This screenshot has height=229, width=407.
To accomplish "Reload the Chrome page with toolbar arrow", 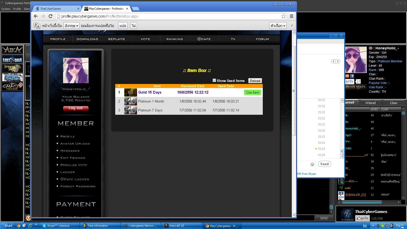I will click(50, 16).
